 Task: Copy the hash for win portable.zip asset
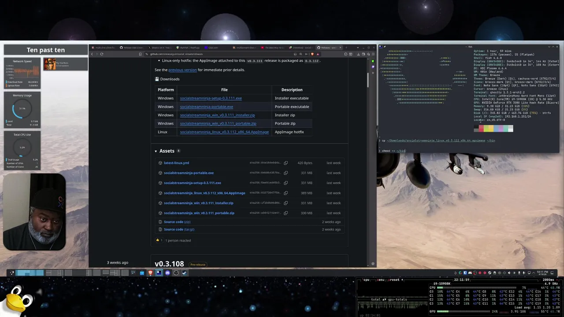click(286, 213)
